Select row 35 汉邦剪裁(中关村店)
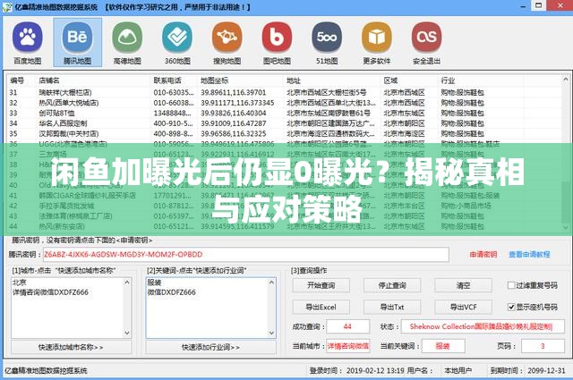573x380 pixels. point(285,133)
